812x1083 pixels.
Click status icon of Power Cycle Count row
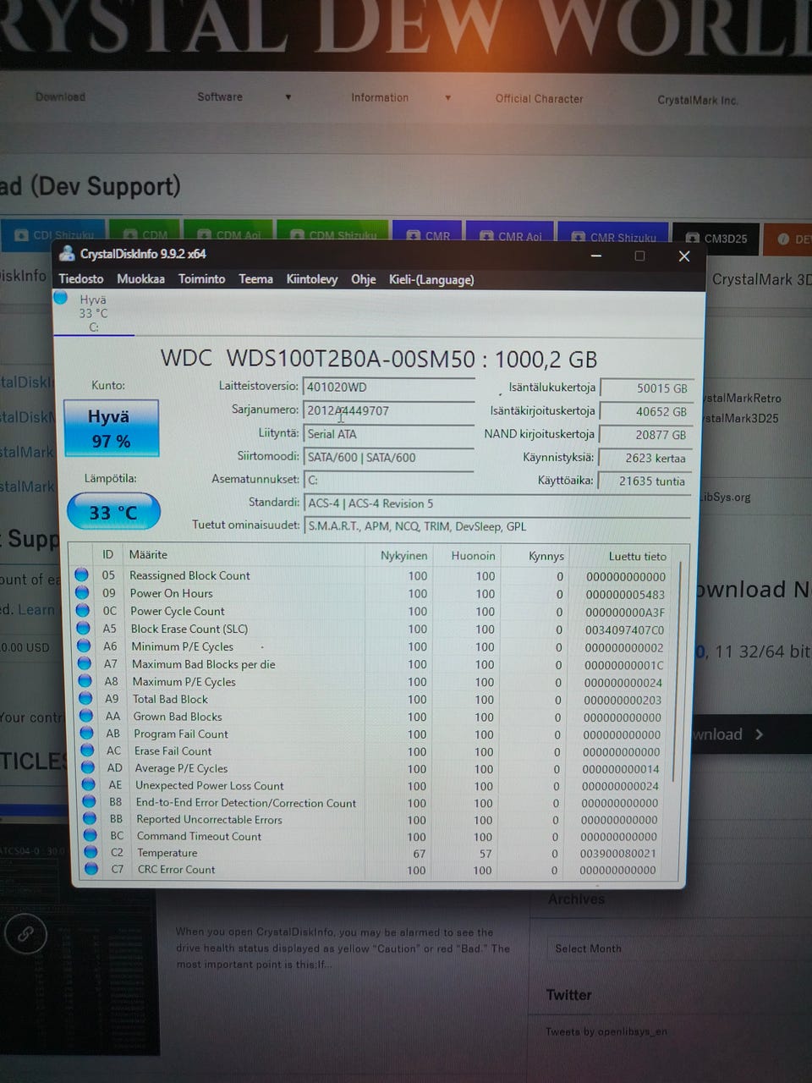(x=83, y=610)
